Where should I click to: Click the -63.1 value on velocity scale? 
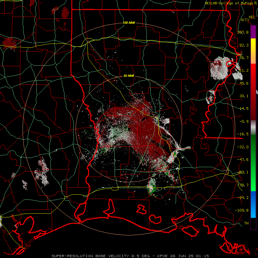coord(243,172)
